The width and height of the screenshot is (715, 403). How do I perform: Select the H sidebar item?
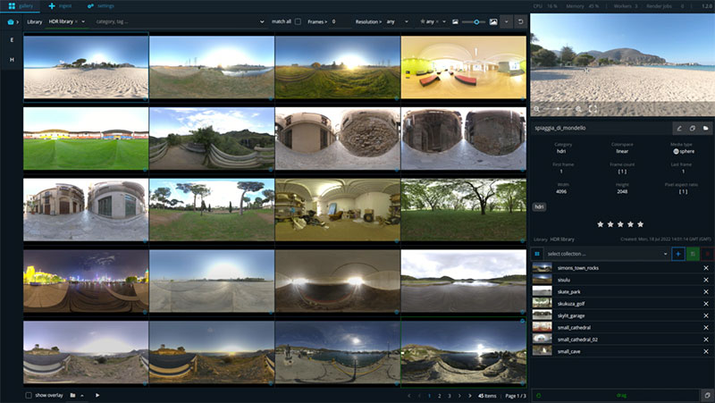tap(12, 60)
